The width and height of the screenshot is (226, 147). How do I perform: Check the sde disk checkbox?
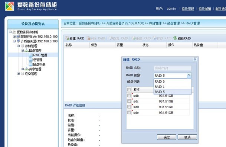(129, 112)
